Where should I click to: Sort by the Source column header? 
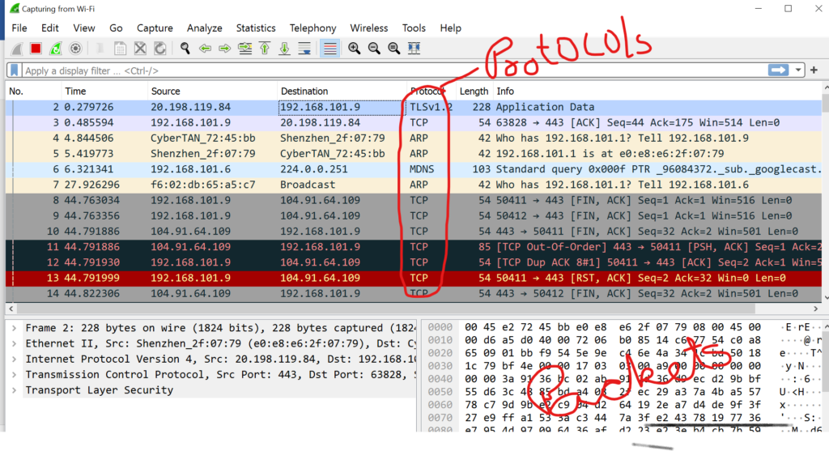click(213, 91)
